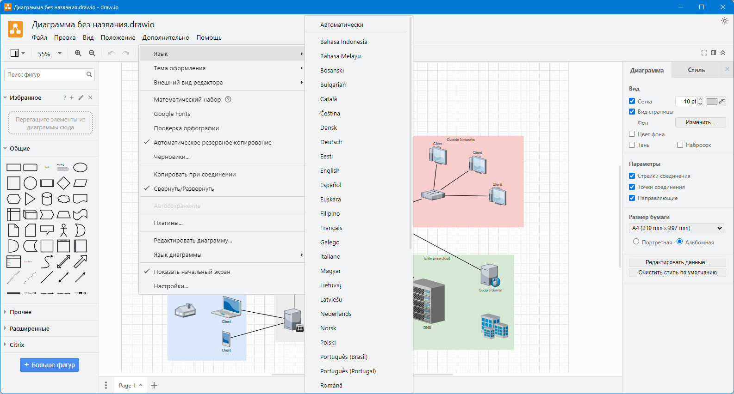Expand the Citrix shapes section
Image resolution: width=734 pixels, height=394 pixels.
(x=50, y=345)
